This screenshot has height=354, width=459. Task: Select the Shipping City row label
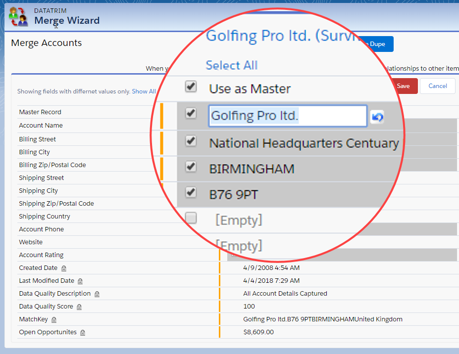point(38,190)
